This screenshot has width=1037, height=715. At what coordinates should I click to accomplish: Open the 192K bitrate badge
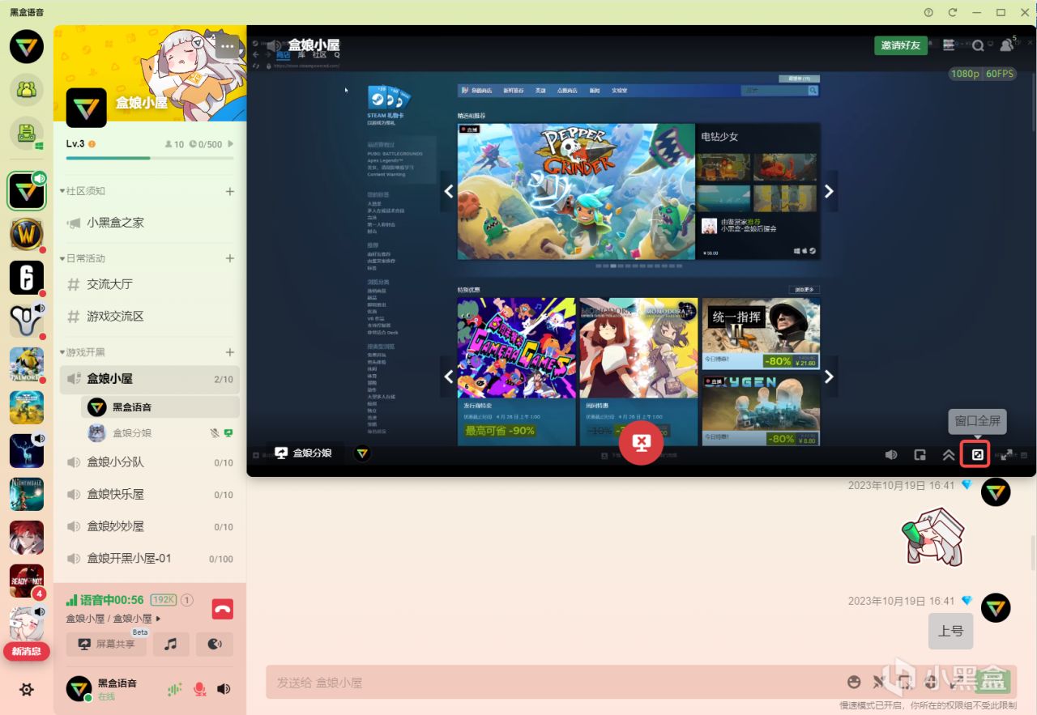coord(164,600)
